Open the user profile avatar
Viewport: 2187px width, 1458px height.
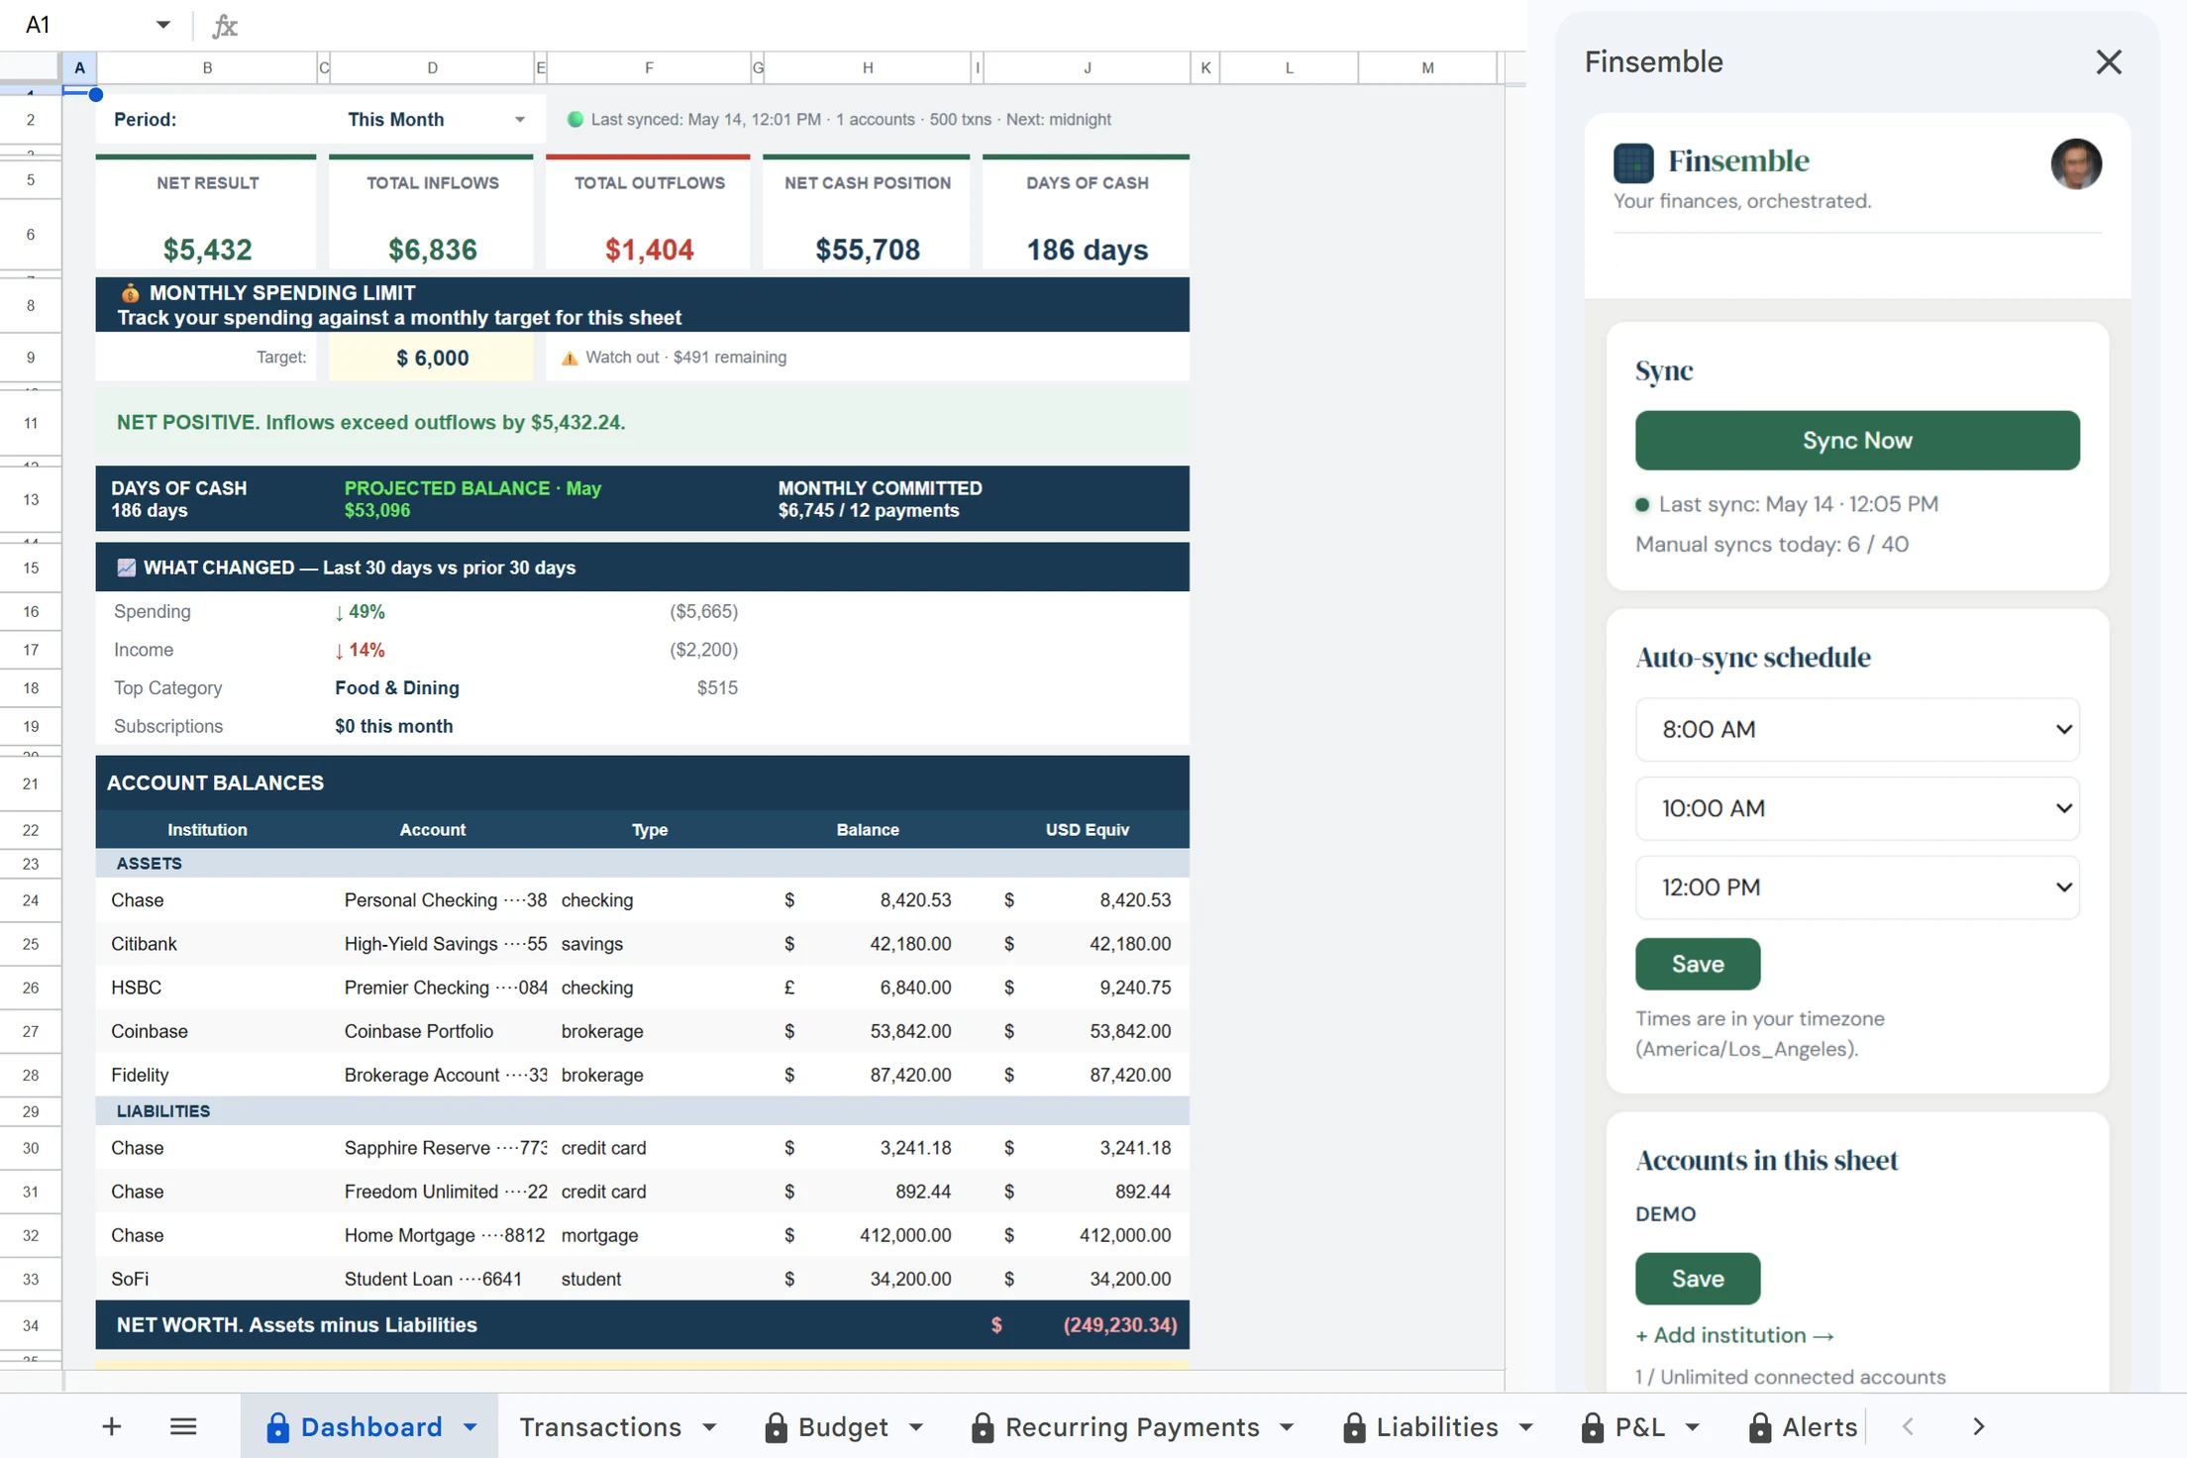2075,163
